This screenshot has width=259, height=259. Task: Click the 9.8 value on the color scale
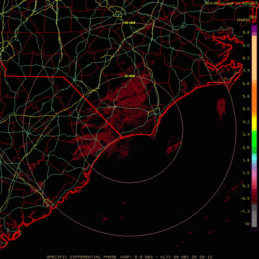coord(246,32)
